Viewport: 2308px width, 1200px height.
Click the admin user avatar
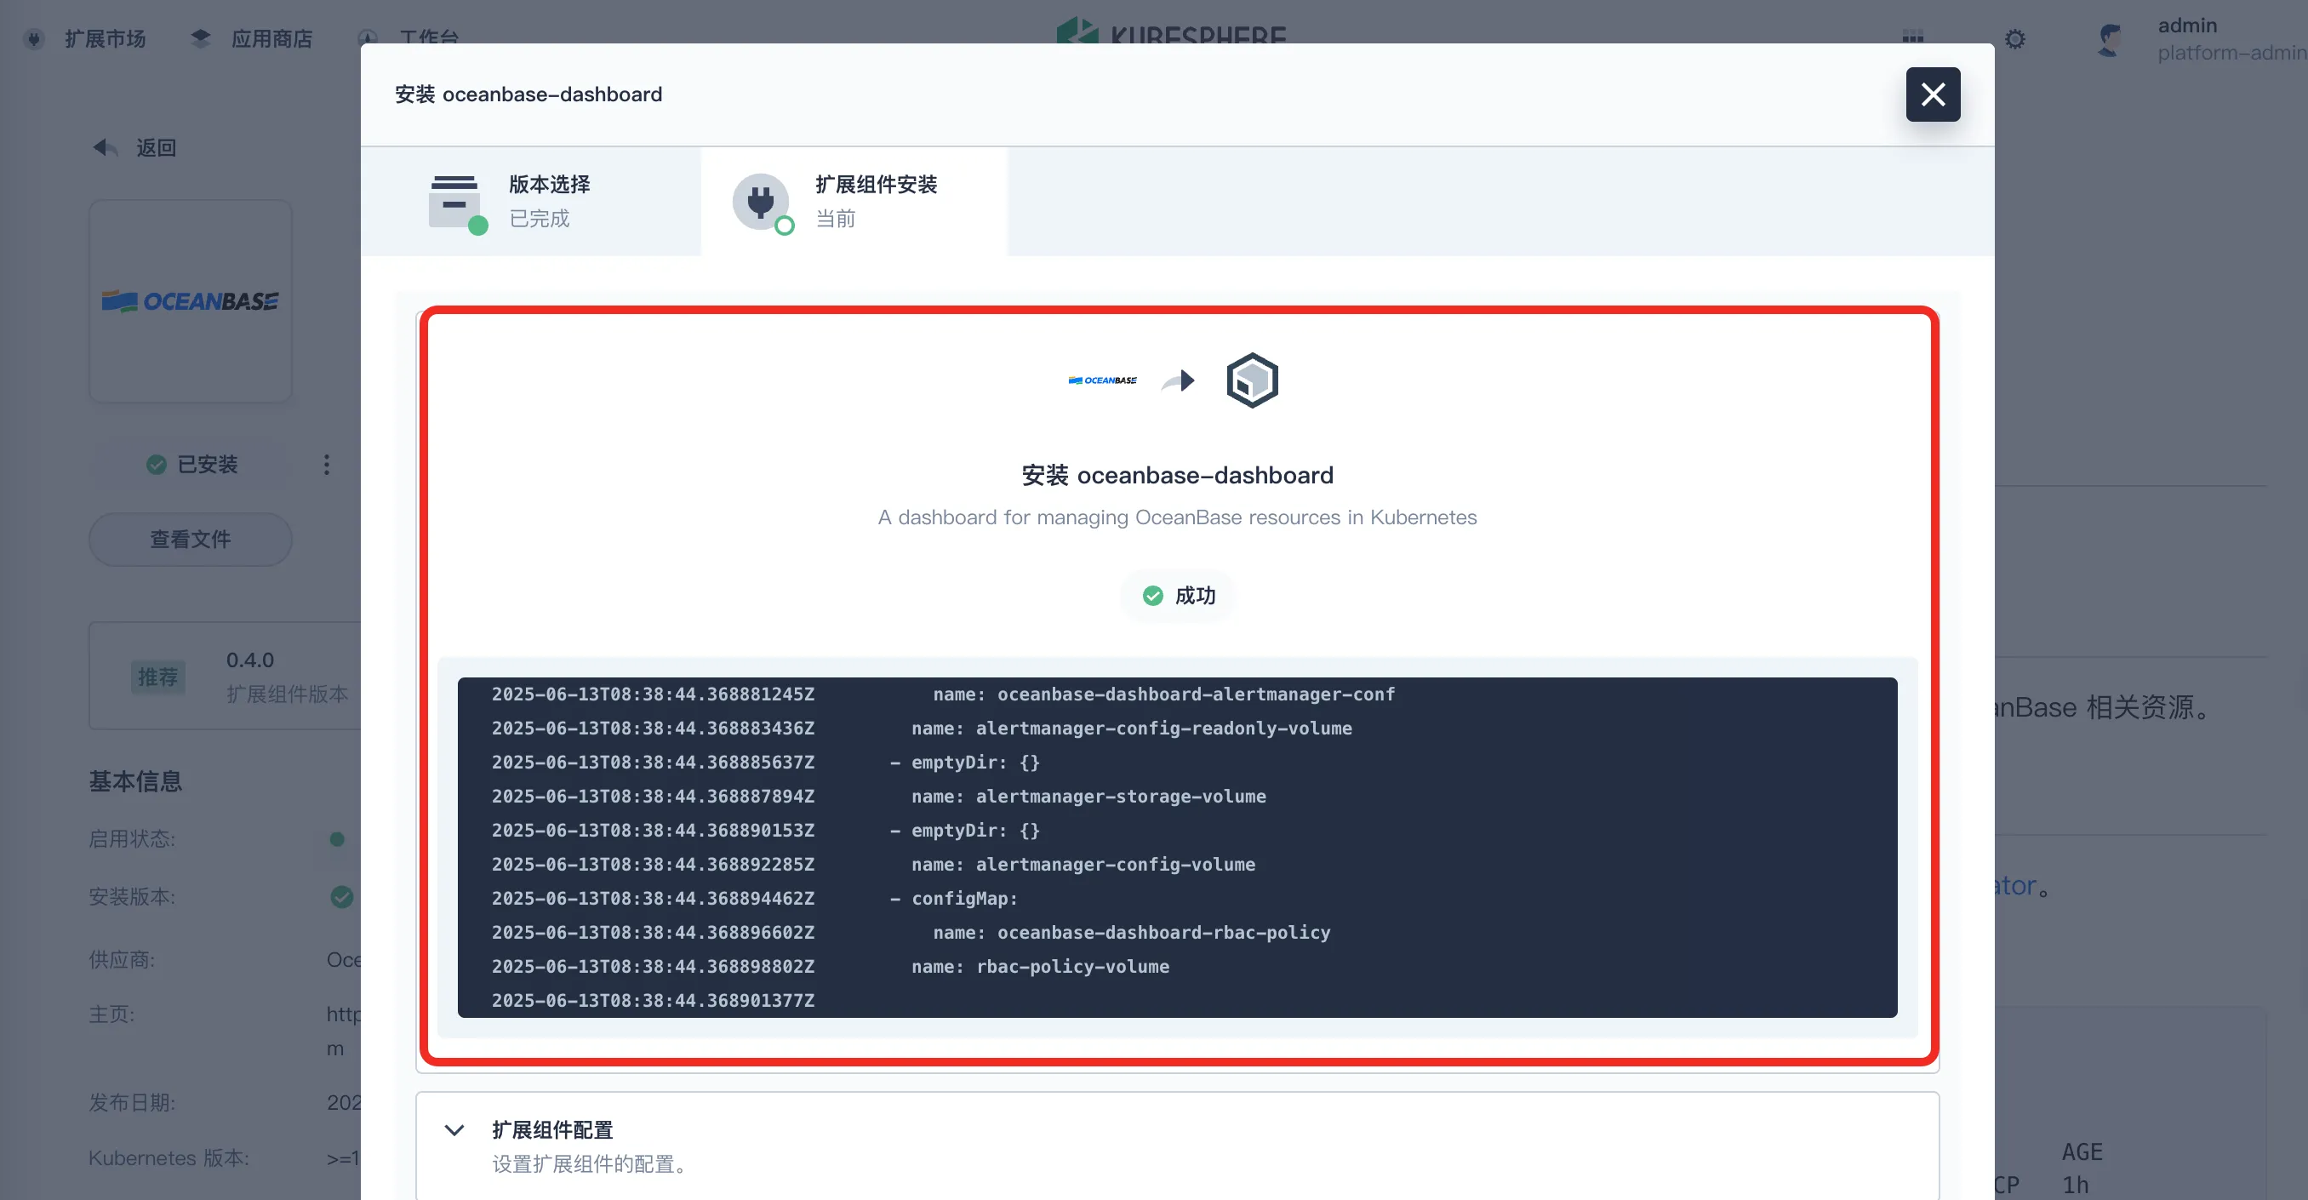2111,39
